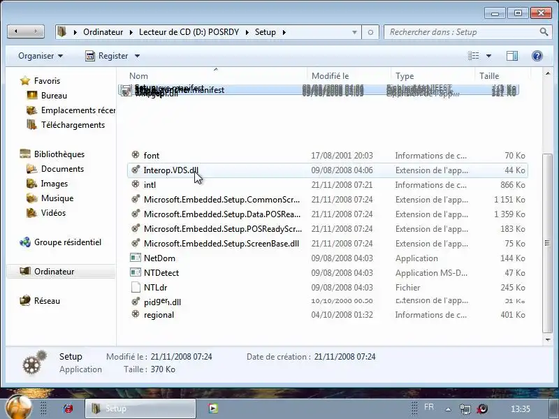The image size is (559, 419).
Task: Click the scroll down arrow of file list
Action: [548, 340]
